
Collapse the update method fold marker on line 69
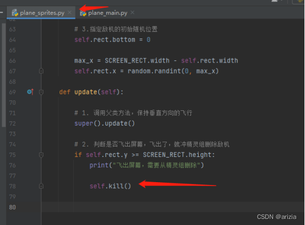(41, 92)
